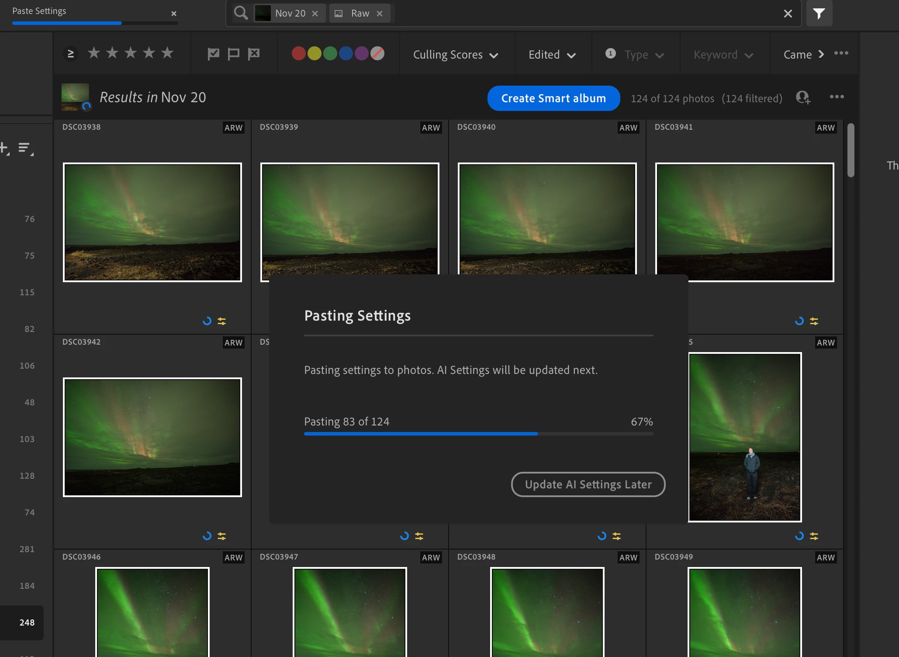Filter by five star rating
The width and height of the screenshot is (899, 657).
pos(167,53)
